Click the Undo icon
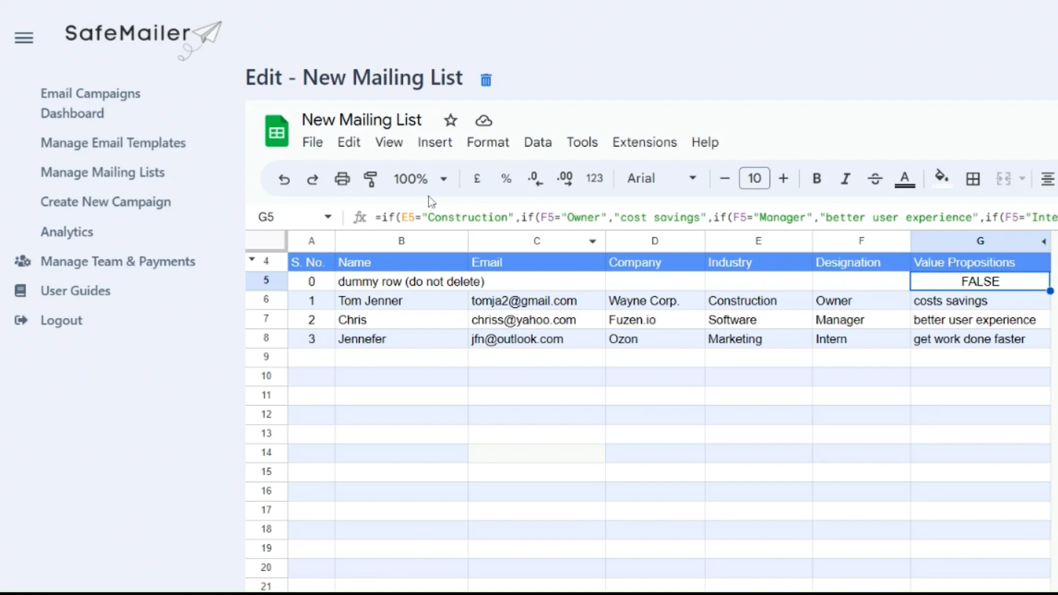 [284, 178]
